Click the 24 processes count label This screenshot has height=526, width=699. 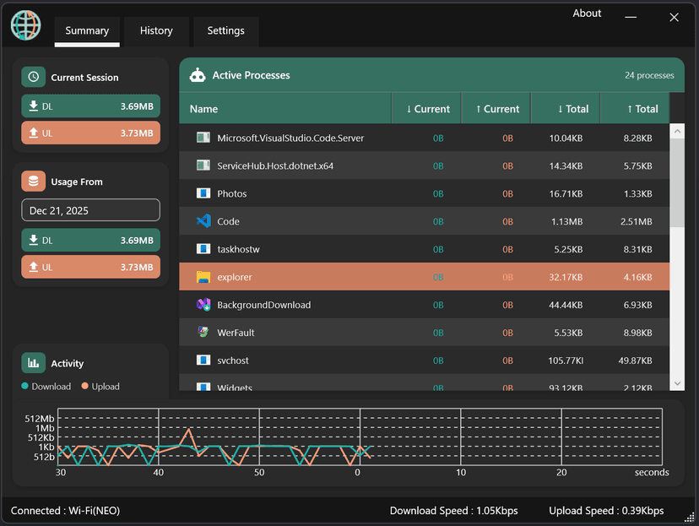[x=649, y=75]
